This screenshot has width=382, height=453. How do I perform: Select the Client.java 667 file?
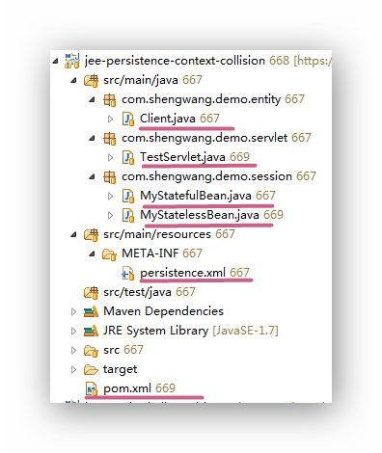click(x=179, y=119)
